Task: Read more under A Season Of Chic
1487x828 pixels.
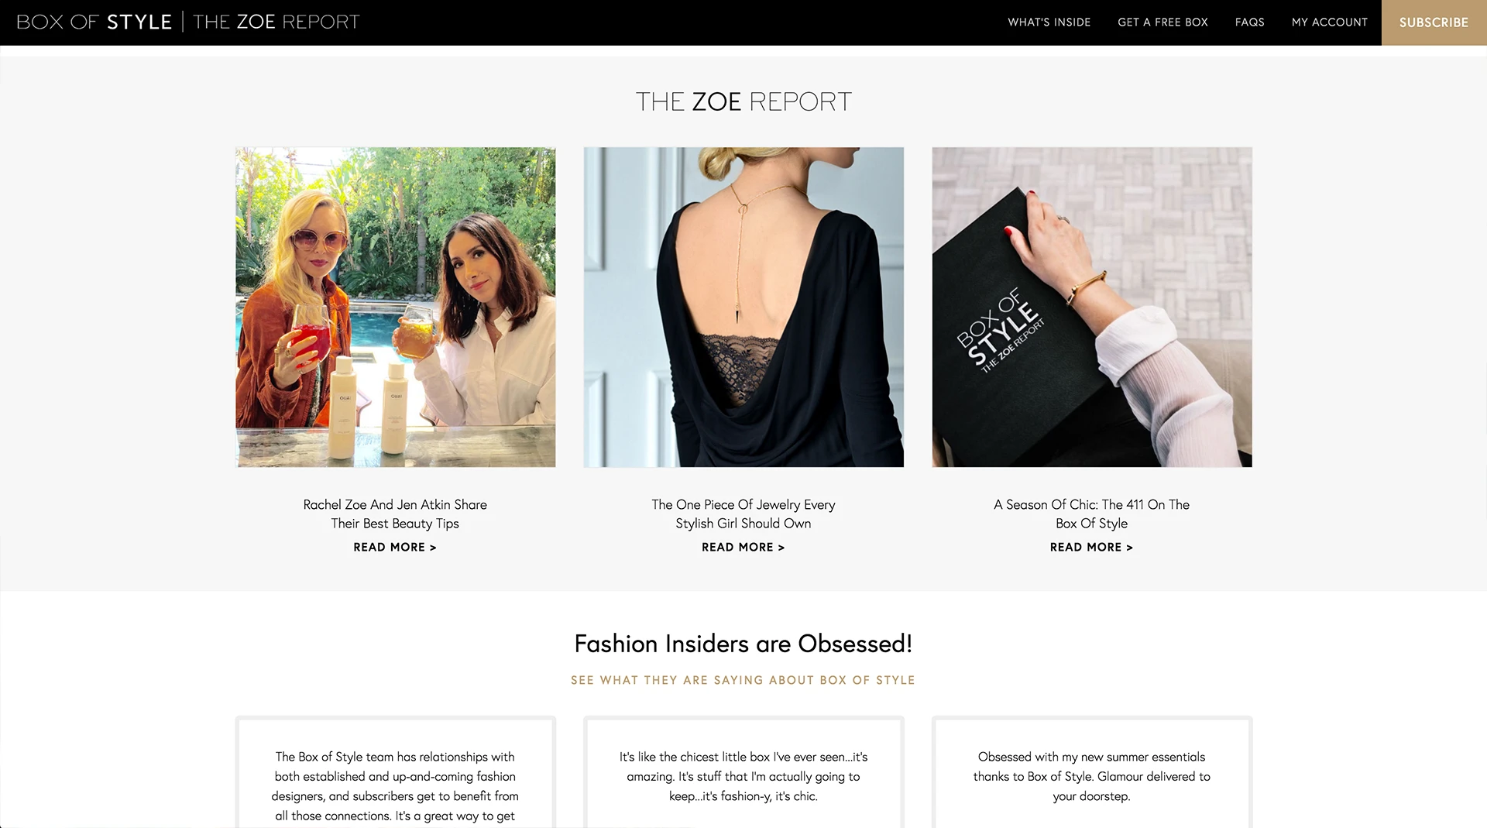Action: (x=1092, y=547)
